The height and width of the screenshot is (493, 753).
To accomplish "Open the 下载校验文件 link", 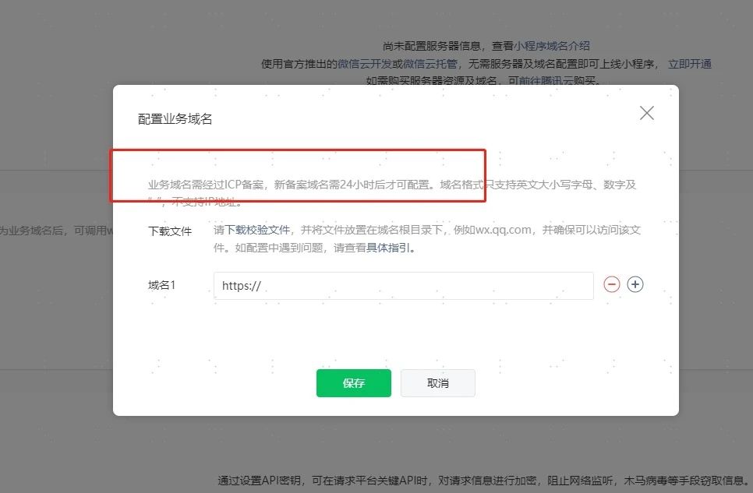I will coord(257,230).
